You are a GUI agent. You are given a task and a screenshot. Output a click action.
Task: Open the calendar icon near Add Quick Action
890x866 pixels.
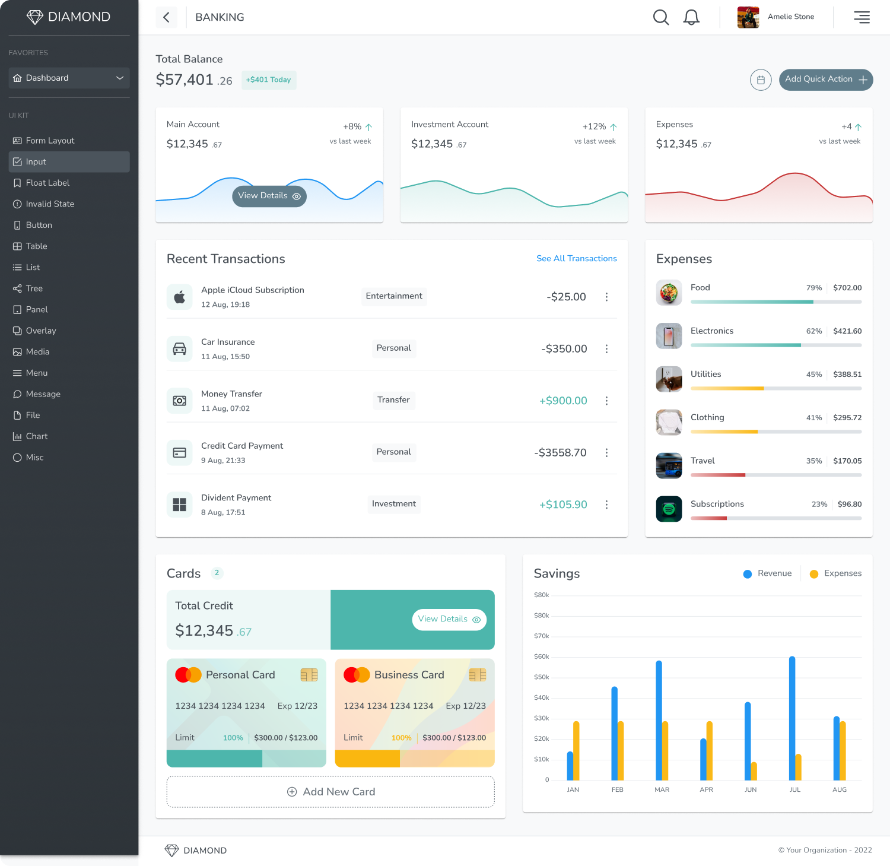(761, 80)
